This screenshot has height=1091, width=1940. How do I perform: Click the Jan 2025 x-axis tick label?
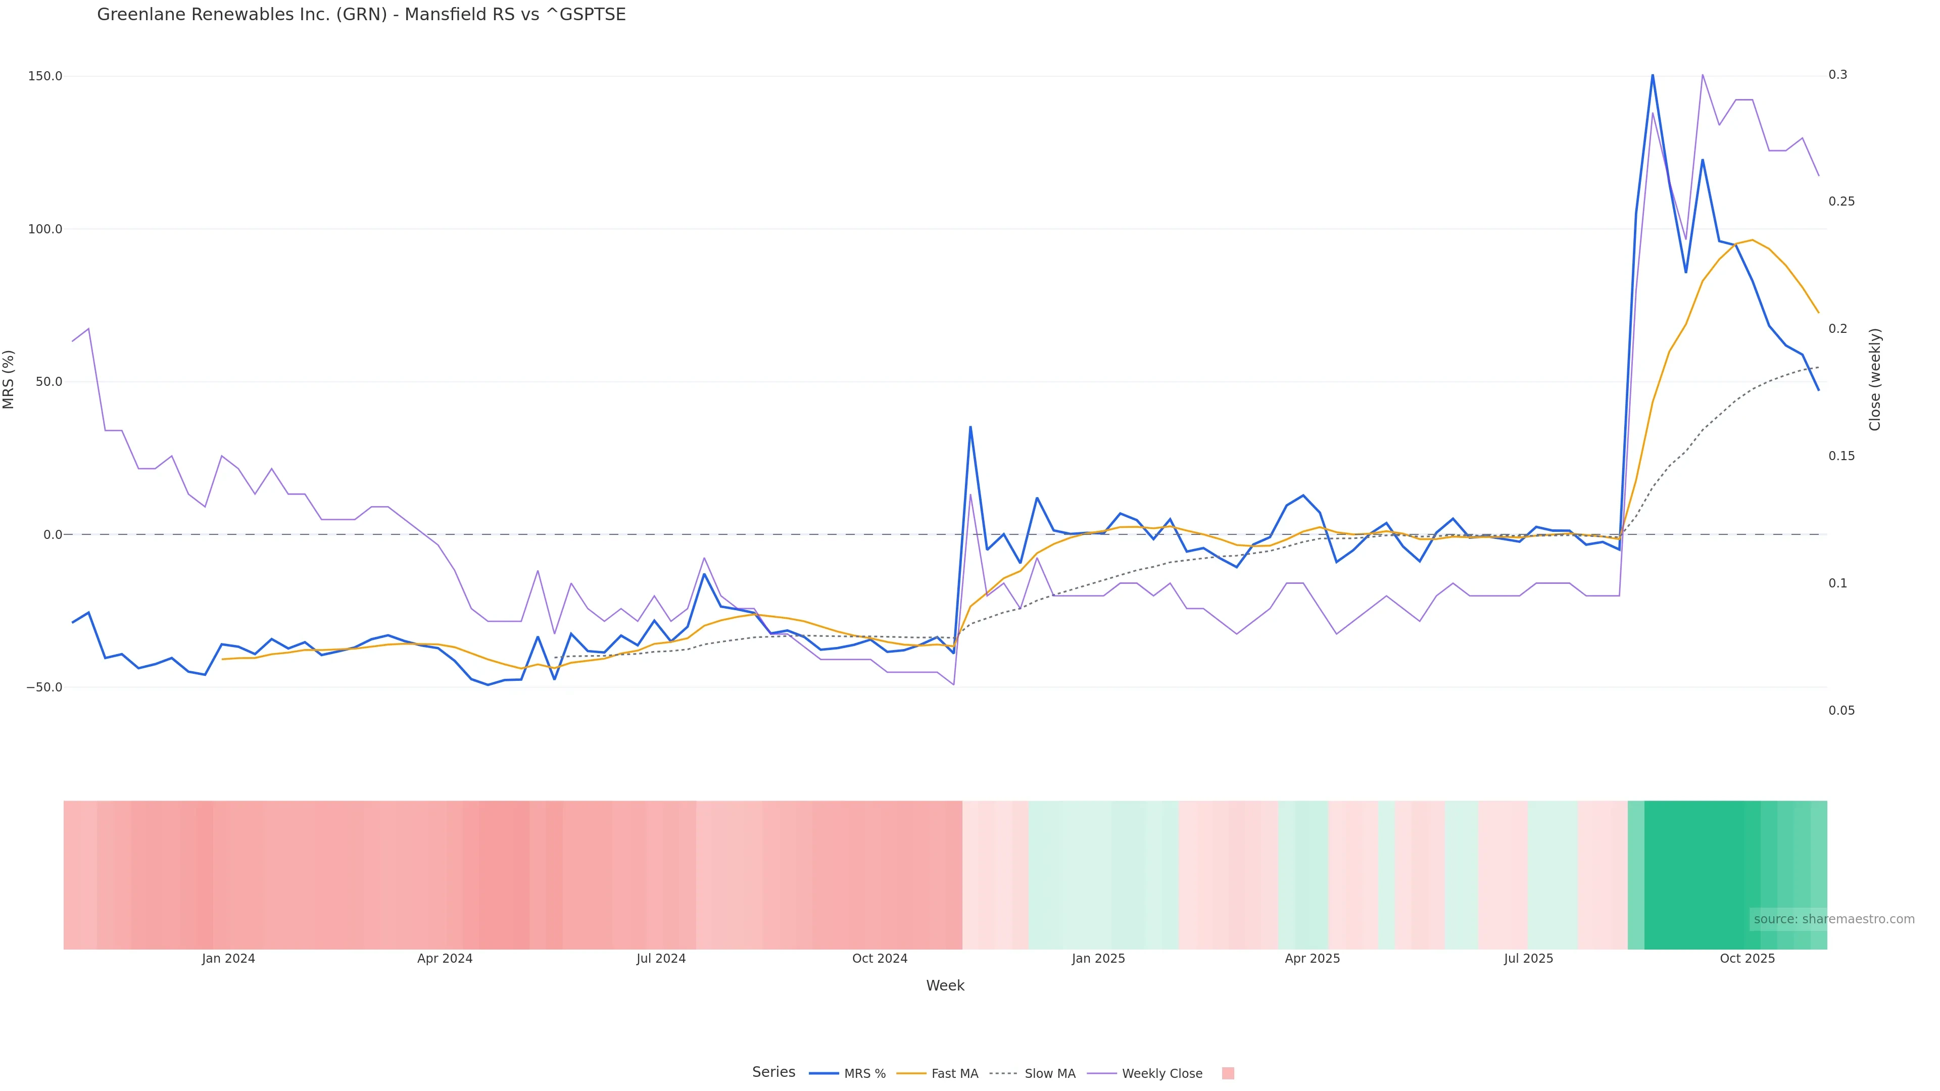click(1098, 959)
